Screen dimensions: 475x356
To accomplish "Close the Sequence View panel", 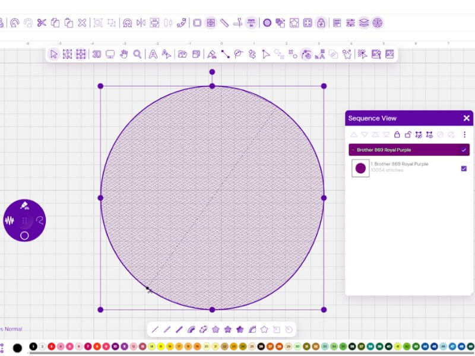I will click(467, 118).
